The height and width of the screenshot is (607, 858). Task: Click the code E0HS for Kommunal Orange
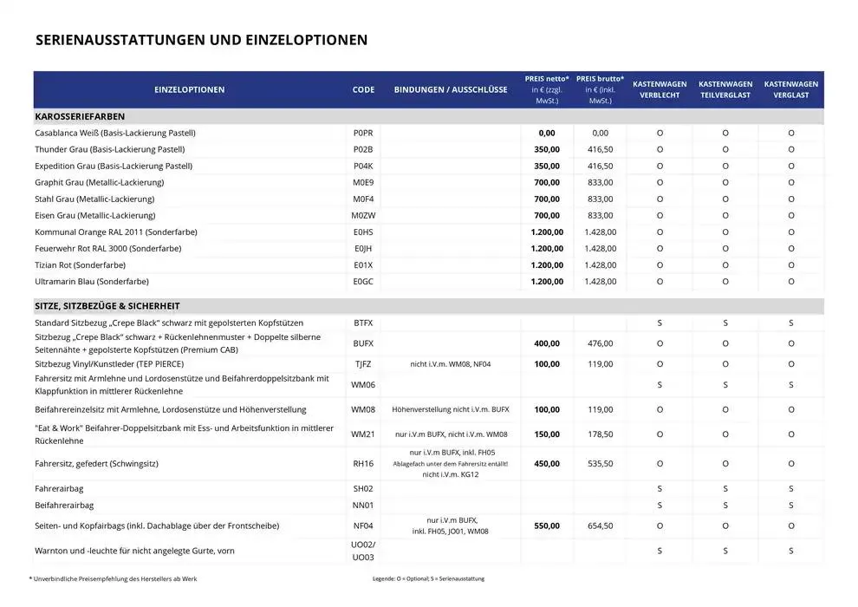click(x=363, y=232)
